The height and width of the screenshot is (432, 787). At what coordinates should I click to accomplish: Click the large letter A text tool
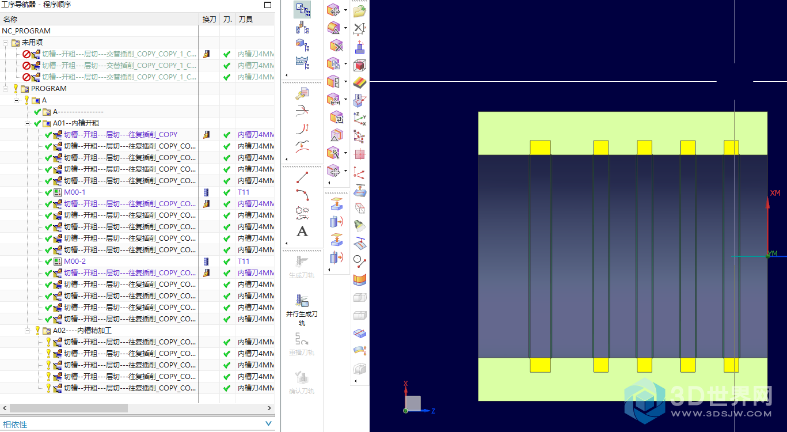[302, 231]
